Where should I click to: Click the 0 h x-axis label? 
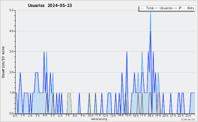point(15,116)
